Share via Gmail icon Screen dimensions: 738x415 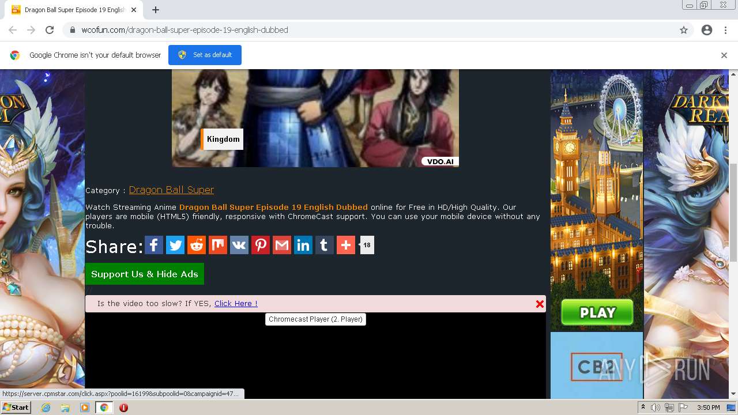pos(282,245)
